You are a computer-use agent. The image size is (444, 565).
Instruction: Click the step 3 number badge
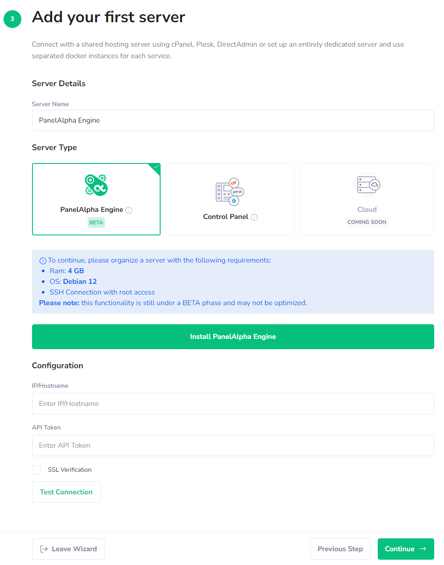click(x=12, y=19)
